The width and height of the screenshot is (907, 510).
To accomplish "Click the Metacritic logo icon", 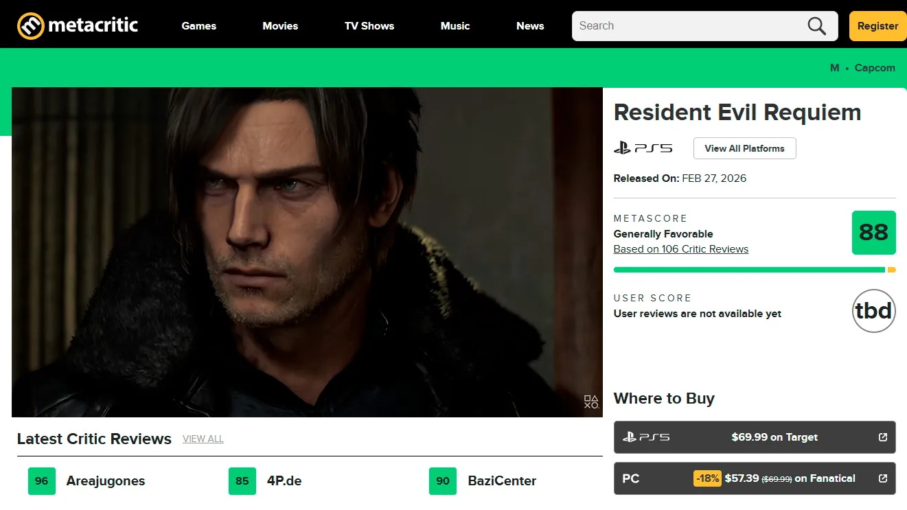I will pos(30,26).
